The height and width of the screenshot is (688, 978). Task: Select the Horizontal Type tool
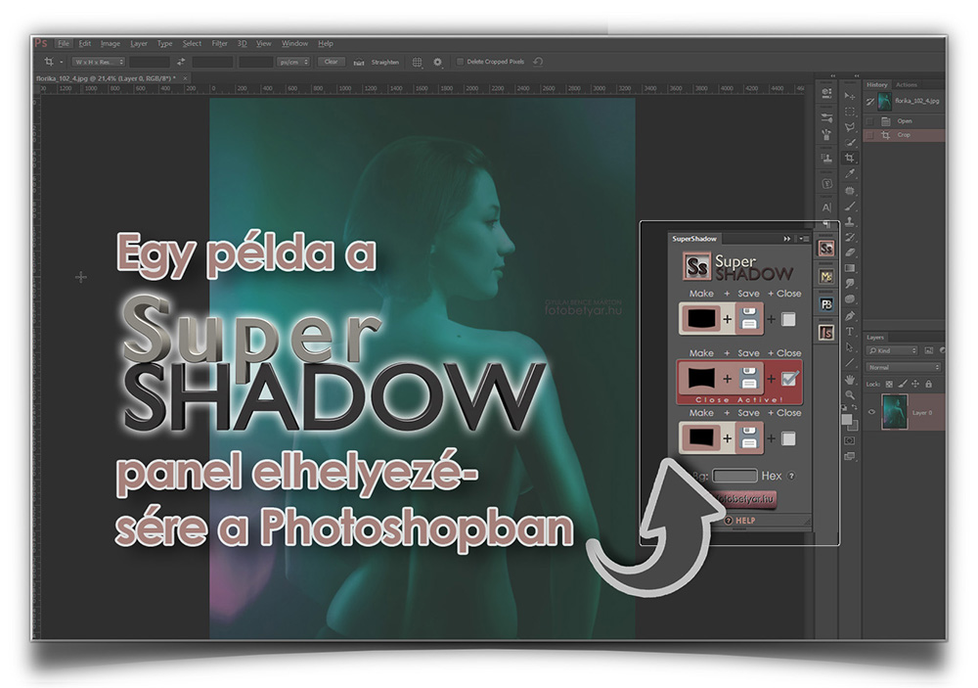click(x=850, y=332)
